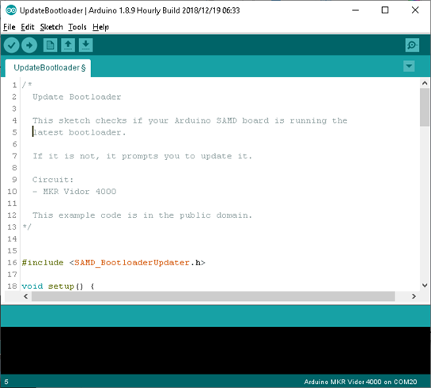Click the vertical scrollbar down arrow

tap(425, 285)
